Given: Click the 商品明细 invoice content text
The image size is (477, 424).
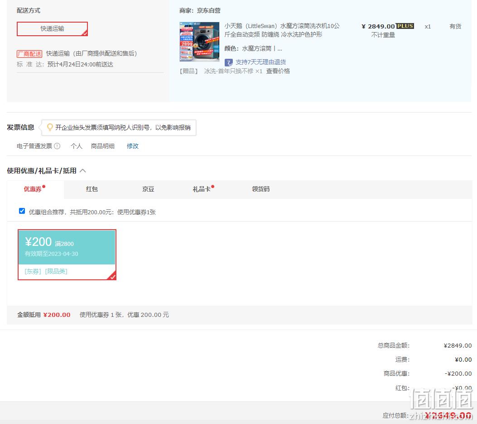Looking at the screenshot, I should pos(103,146).
